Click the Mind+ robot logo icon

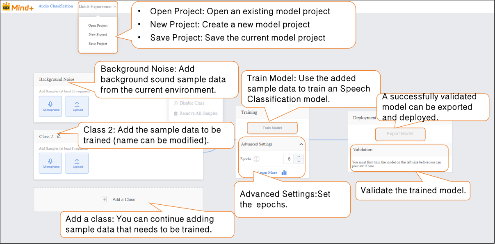(6, 7)
